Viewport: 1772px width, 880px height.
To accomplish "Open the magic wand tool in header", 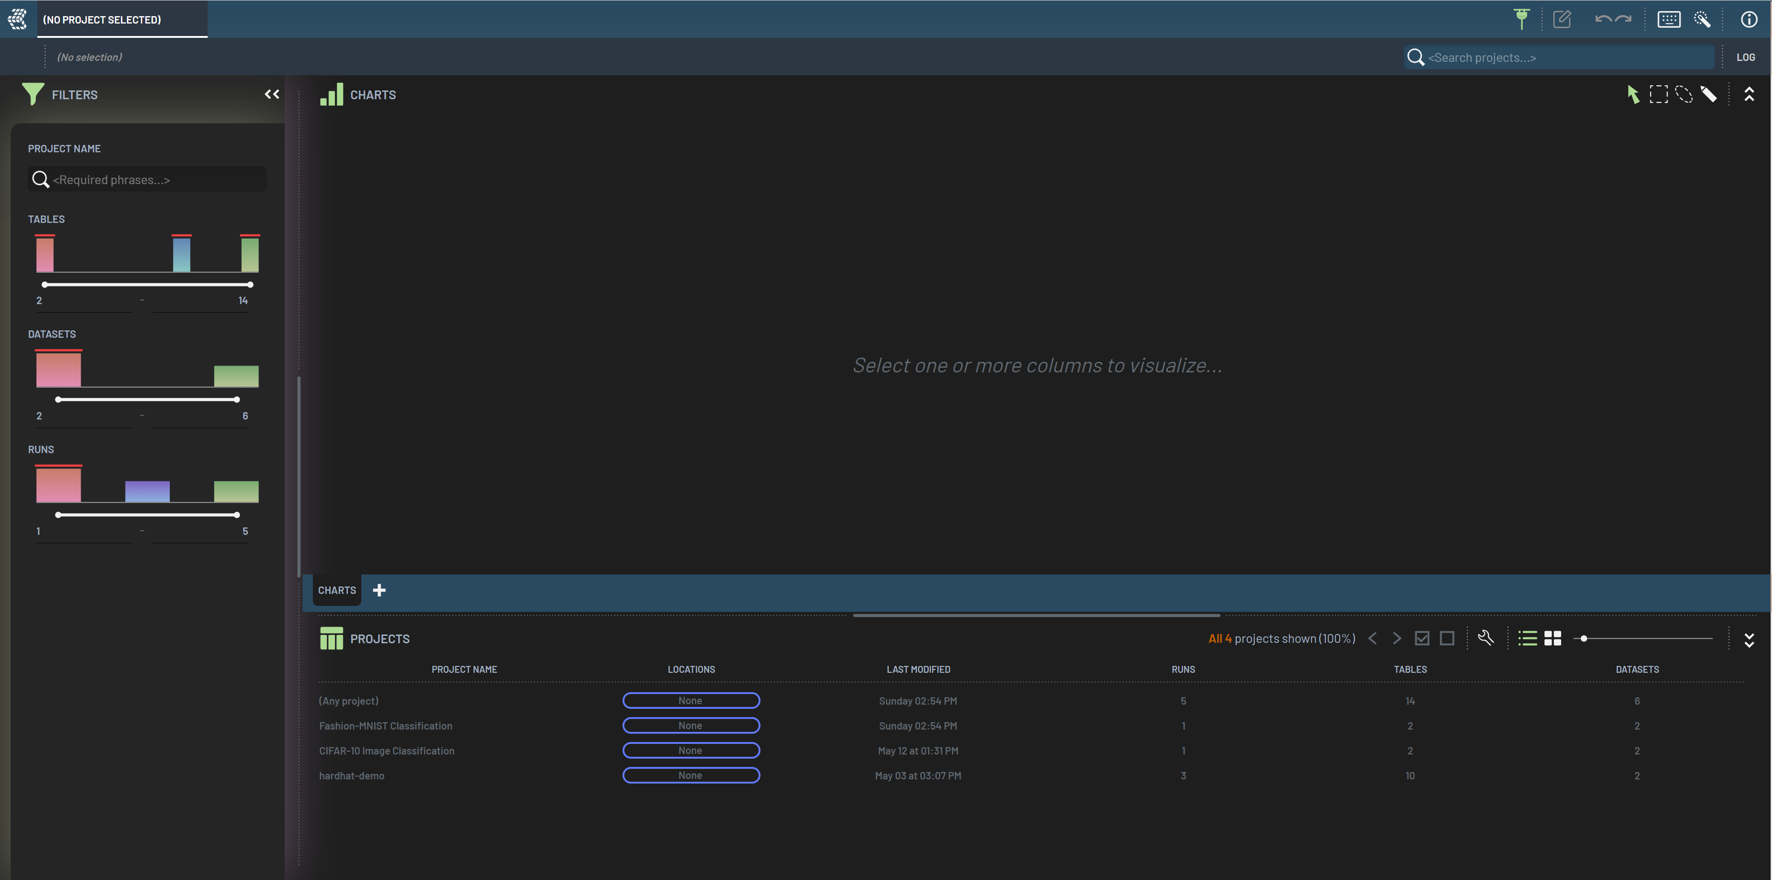I will click(1702, 19).
